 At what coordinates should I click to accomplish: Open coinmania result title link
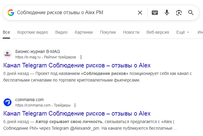coord(77,113)
